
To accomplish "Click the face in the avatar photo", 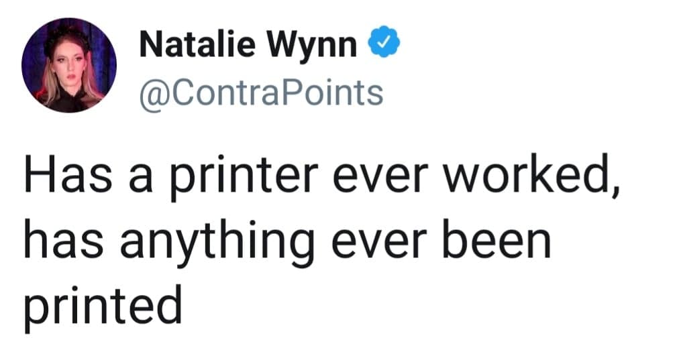I will point(64,59).
